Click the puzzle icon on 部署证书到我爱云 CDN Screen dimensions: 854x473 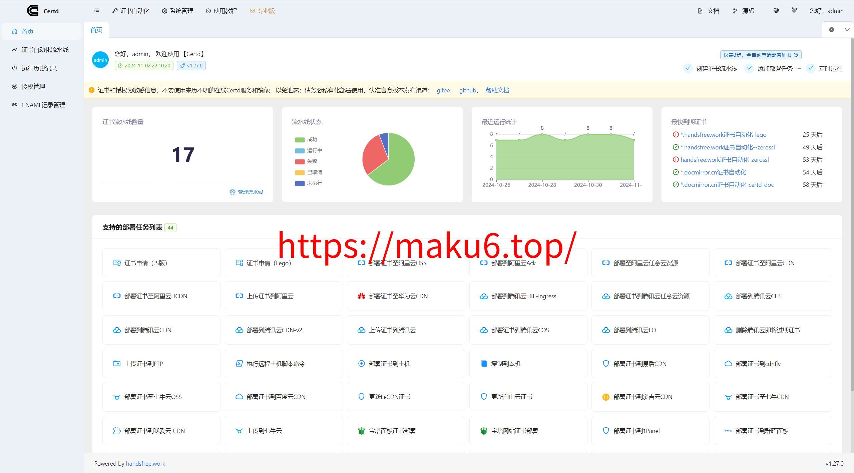point(117,431)
